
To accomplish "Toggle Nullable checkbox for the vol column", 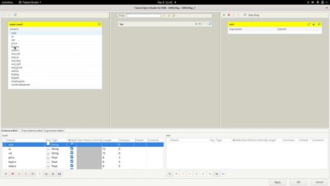I will tap(72, 153).
